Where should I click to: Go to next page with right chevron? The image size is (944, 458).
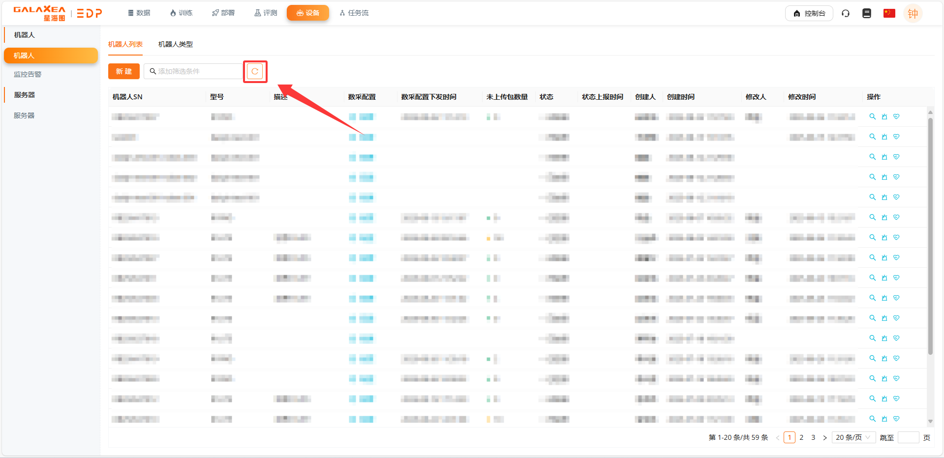(825, 437)
